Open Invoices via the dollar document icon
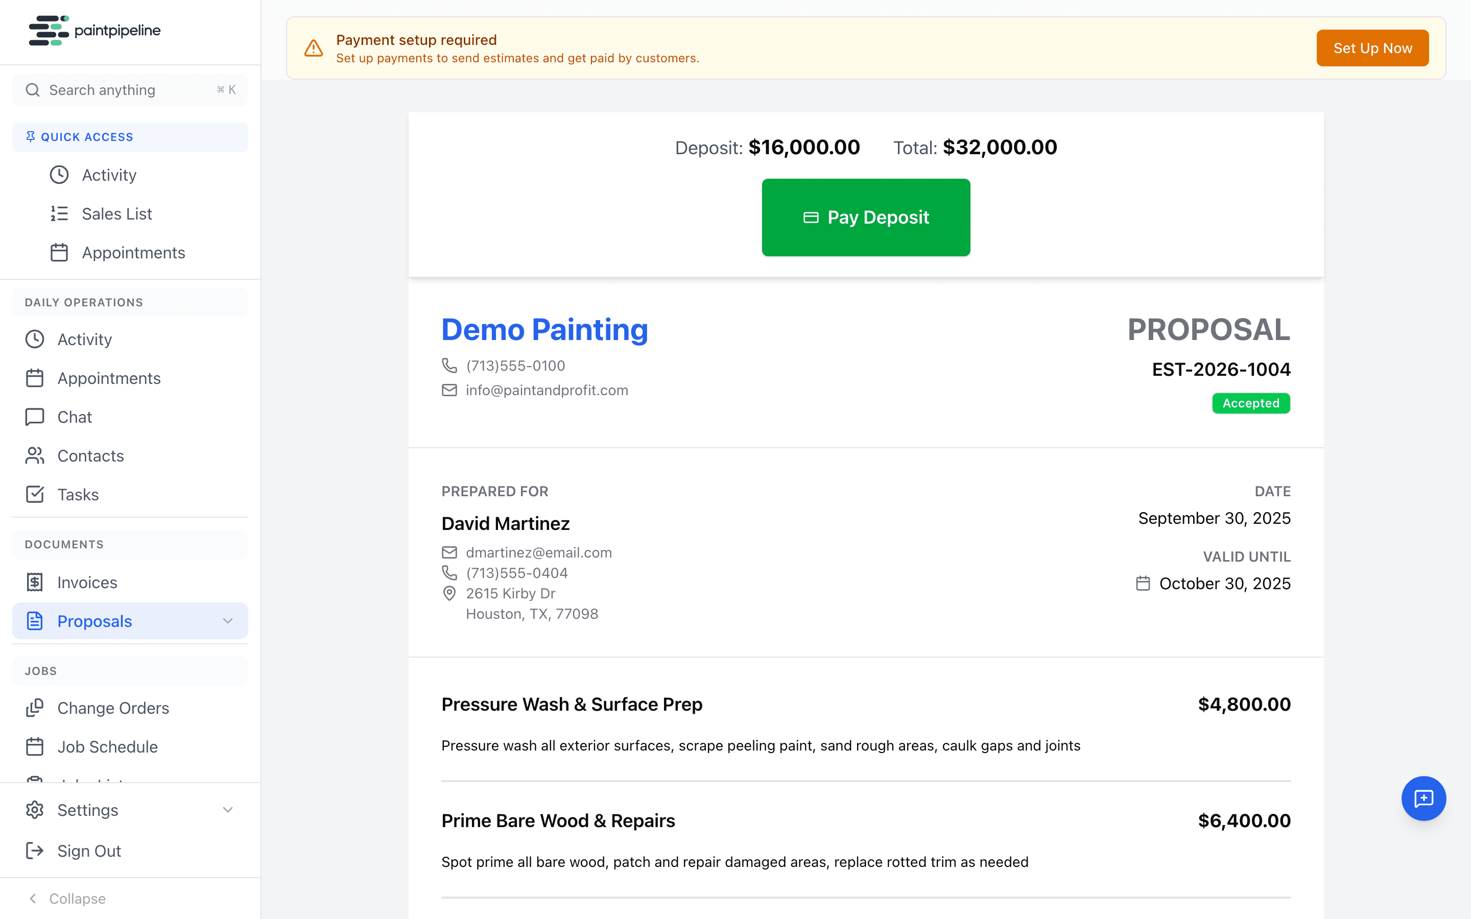This screenshot has width=1471, height=919. [35, 582]
